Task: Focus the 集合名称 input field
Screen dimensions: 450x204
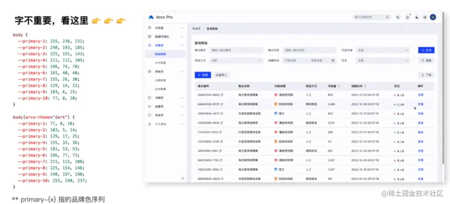Action: tap(309, 50)
